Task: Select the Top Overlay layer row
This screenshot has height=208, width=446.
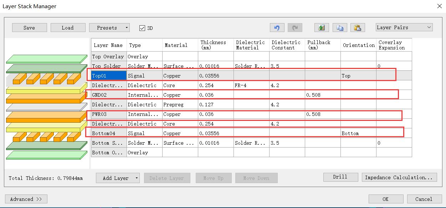Action: click(x=251, y=57)
